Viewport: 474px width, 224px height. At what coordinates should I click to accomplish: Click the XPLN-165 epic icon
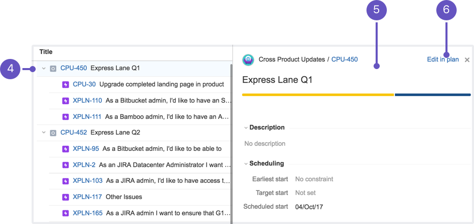(x=65, y=213)
